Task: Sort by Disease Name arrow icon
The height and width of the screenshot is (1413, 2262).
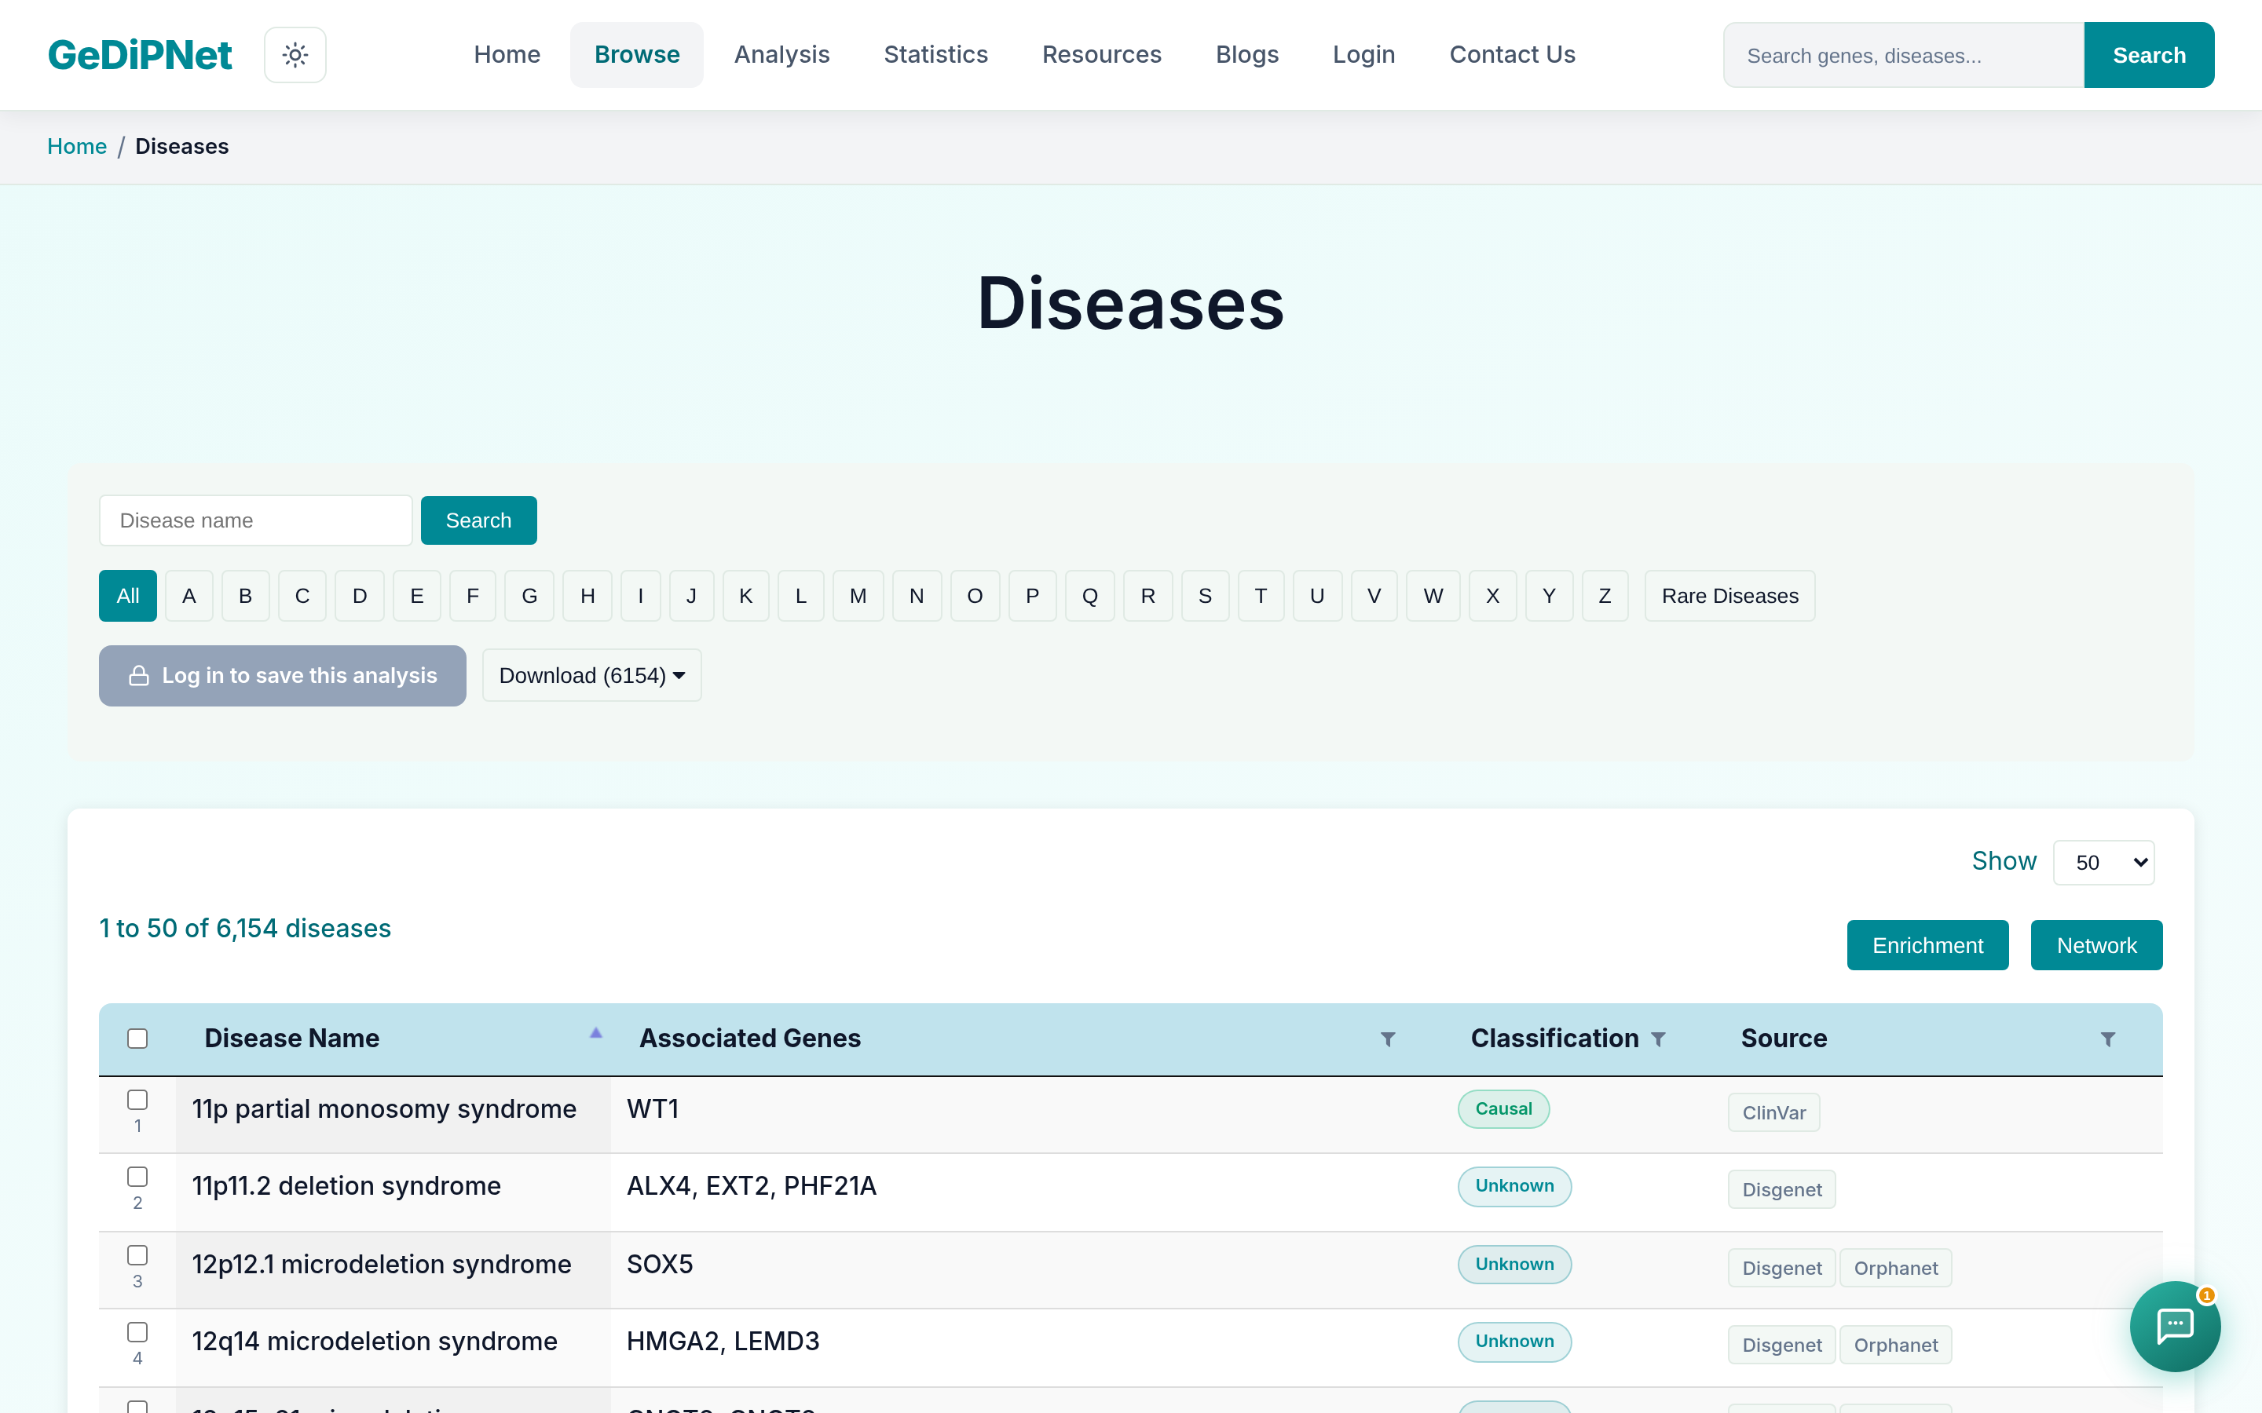Action: [595, 1034]
